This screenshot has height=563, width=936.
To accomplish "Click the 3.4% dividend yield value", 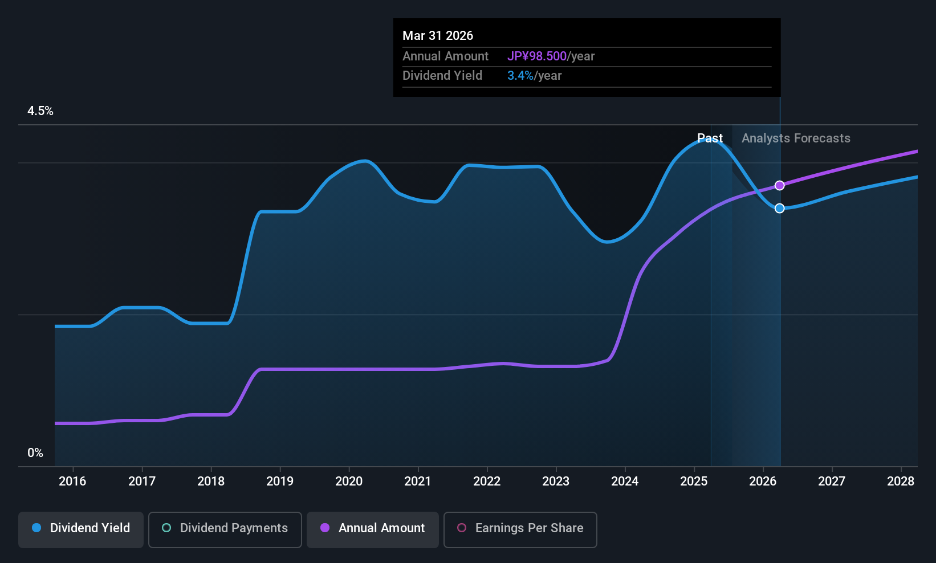I will pyautogui.click(x=520, y=76).
